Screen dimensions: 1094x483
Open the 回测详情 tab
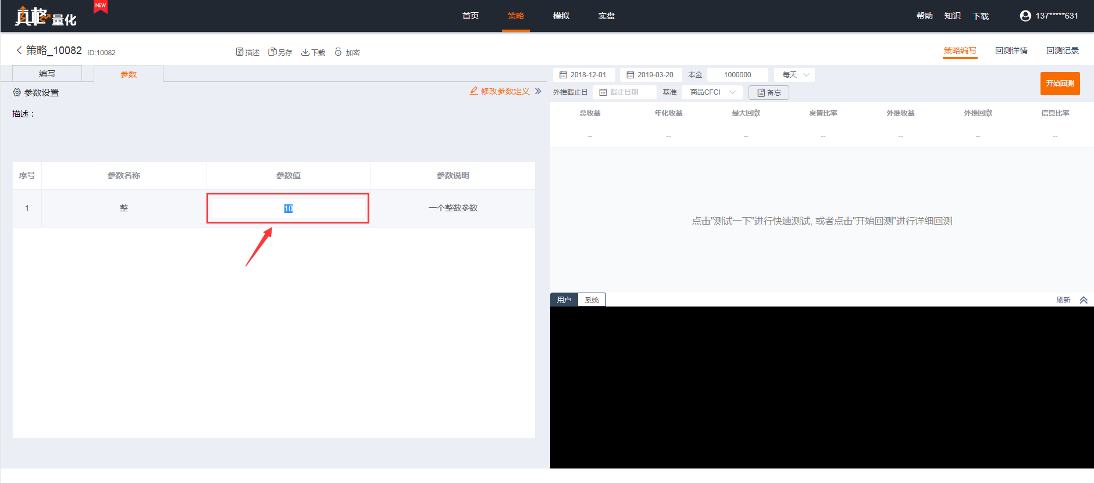point(1011,51)
